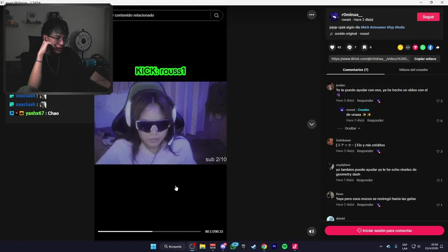Open r0minaa__ profile avatar

point(334,16)
